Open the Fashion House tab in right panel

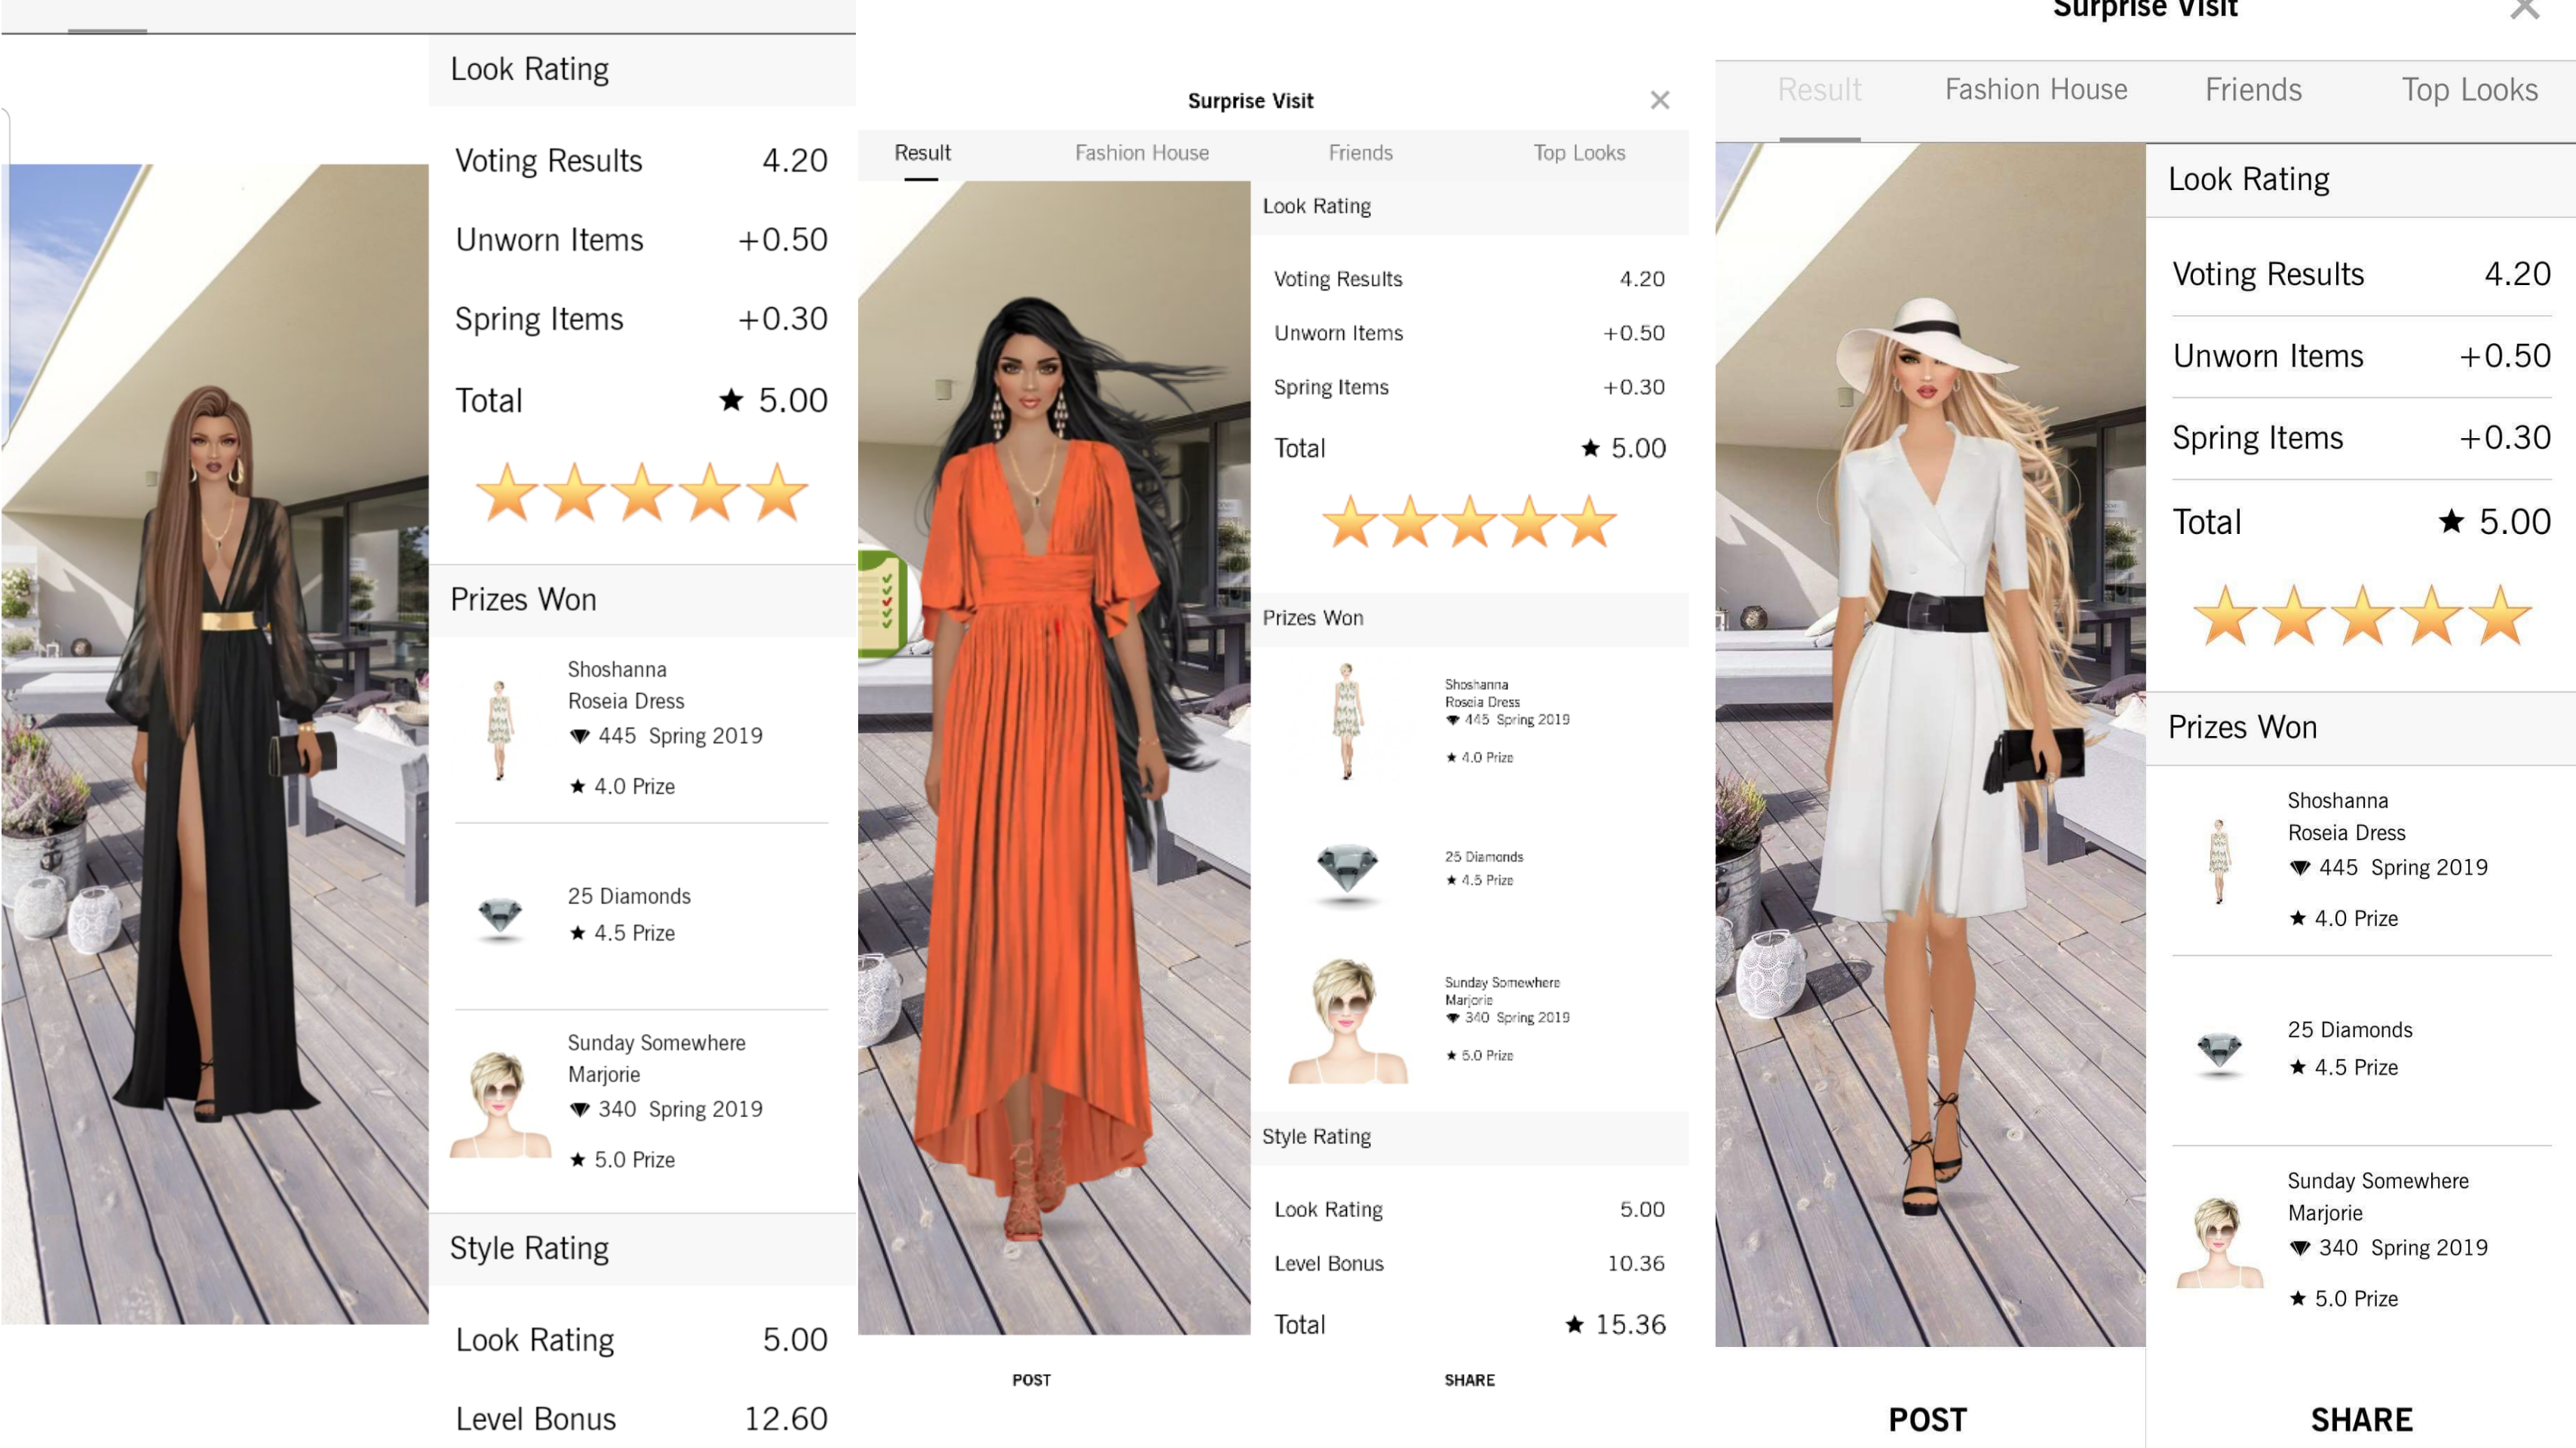pos(2035,90)
